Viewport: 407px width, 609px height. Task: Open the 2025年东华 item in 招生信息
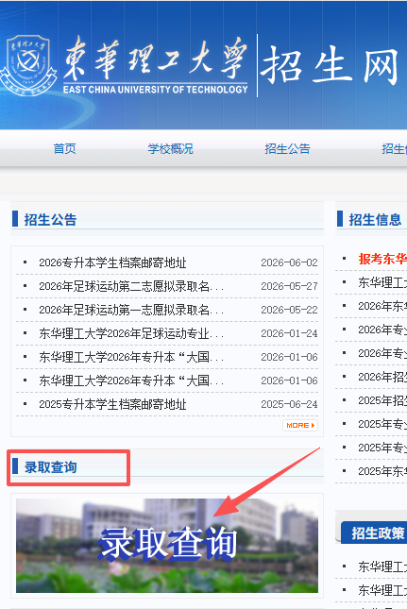[382, 471]
